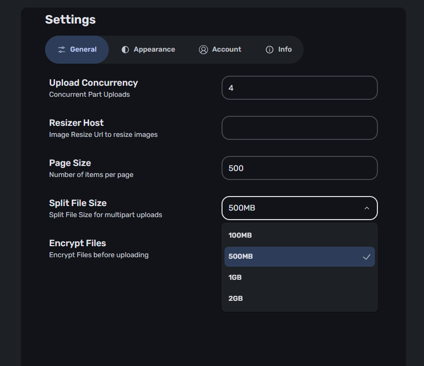Select the 100MB split size option
Viewport: 424px width, 366px height.
tap(300, 235)
